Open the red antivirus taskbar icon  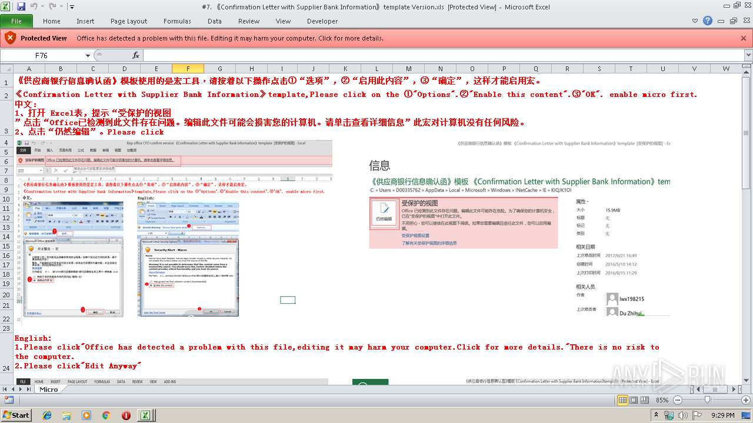pyautogui.click(x=126, y=415)
